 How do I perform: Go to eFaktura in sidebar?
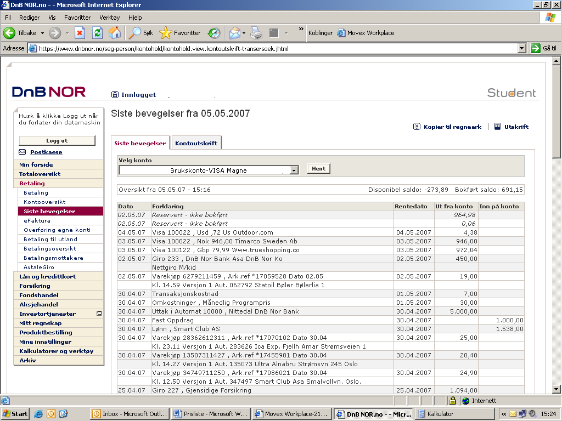pyautogui.click(x=37, y=220)
